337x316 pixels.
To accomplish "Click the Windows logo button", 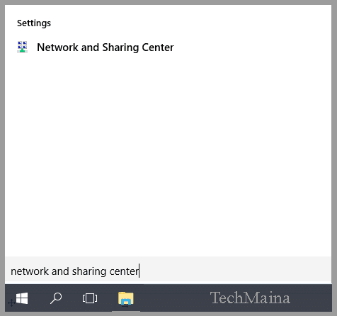I will click(22, 298).
